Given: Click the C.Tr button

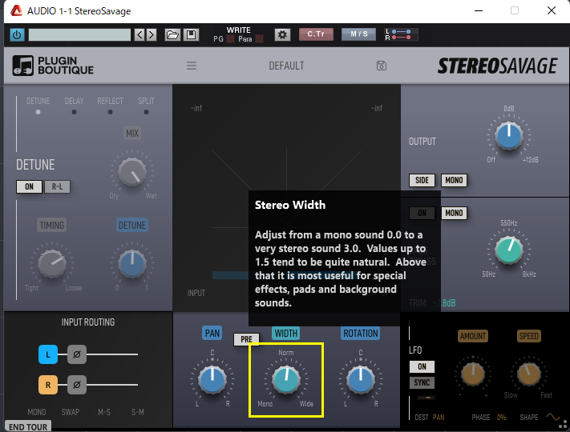Looking at the screenshot, I should [x=316, y=34].
